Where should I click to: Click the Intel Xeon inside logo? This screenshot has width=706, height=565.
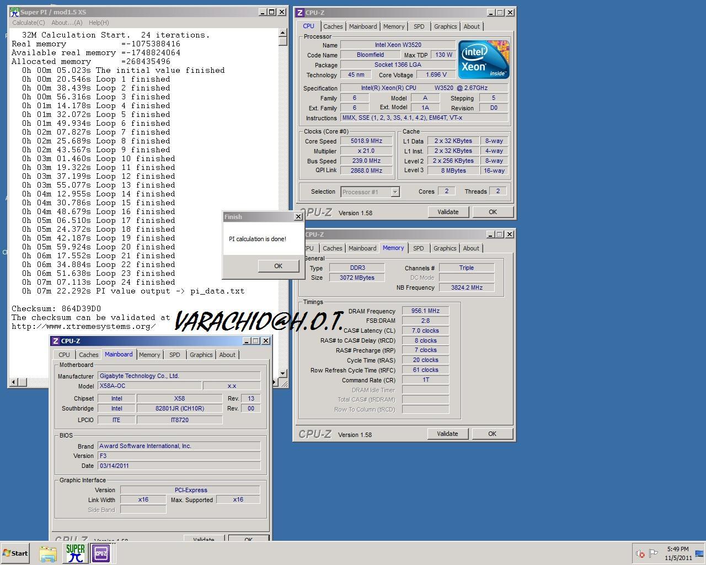(x=484, y=60)
